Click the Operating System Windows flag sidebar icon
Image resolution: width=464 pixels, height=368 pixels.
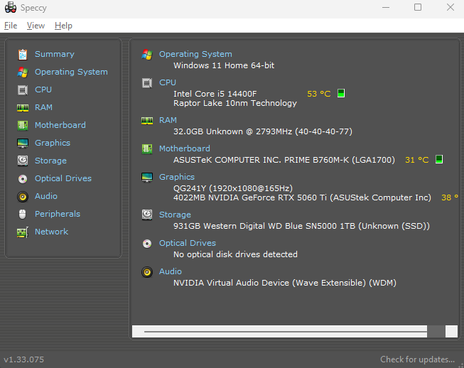(23, 72)
